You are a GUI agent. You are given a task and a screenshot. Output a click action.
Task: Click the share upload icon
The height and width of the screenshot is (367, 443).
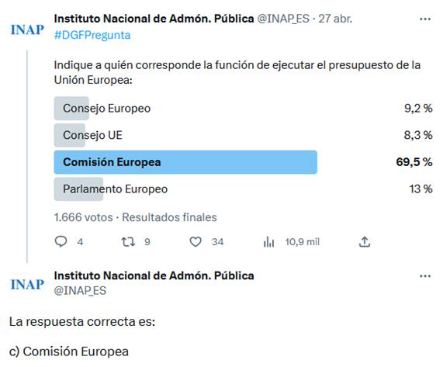[x=365, y=242]
